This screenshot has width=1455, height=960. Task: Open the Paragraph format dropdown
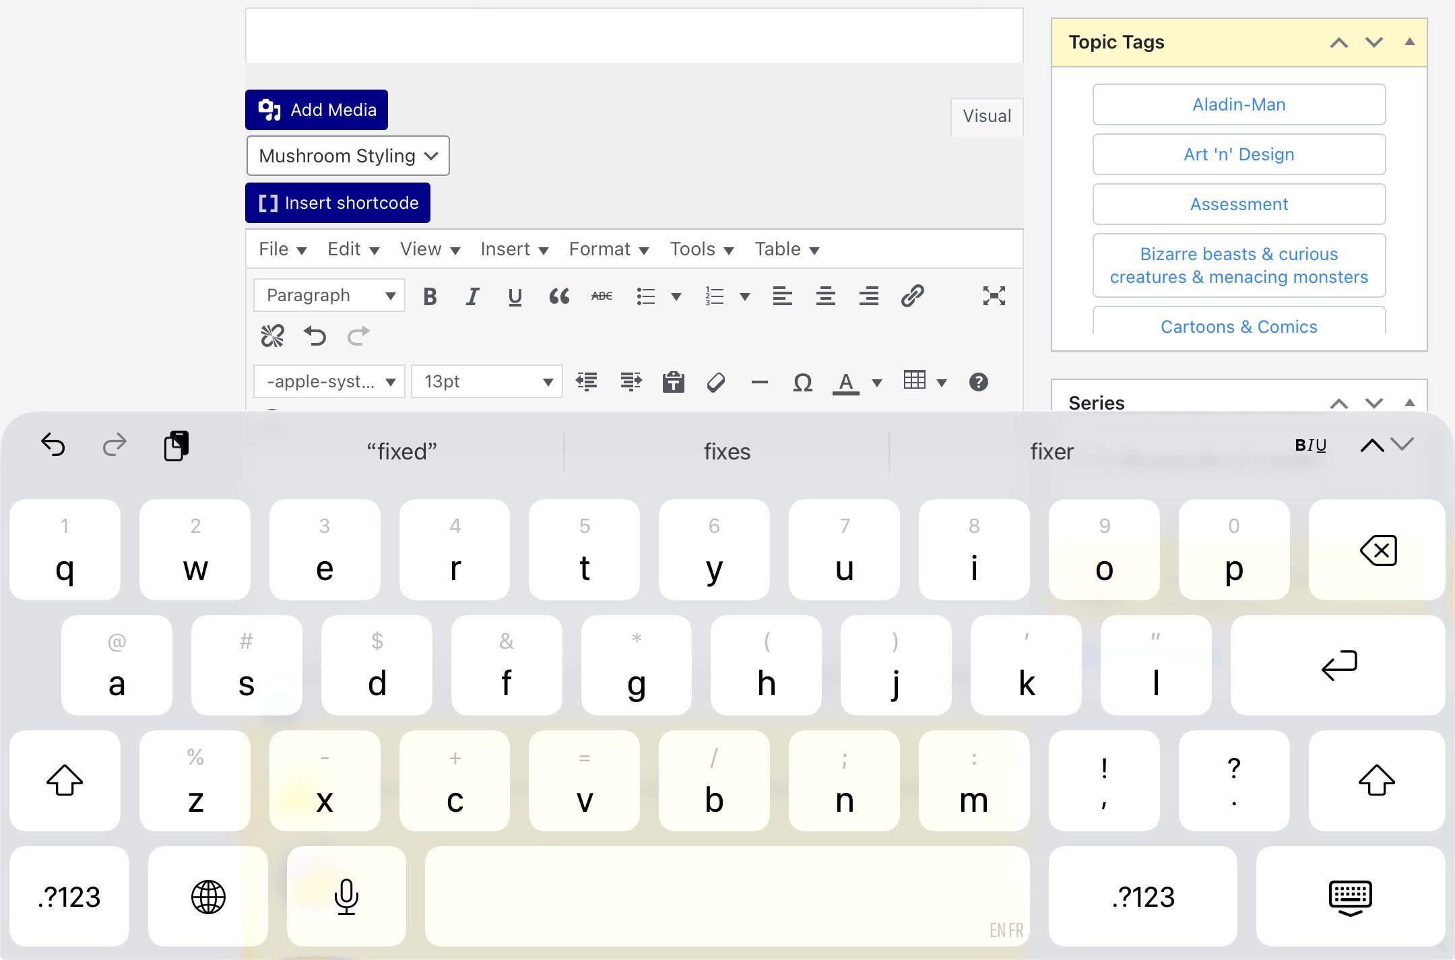(329, 296)
